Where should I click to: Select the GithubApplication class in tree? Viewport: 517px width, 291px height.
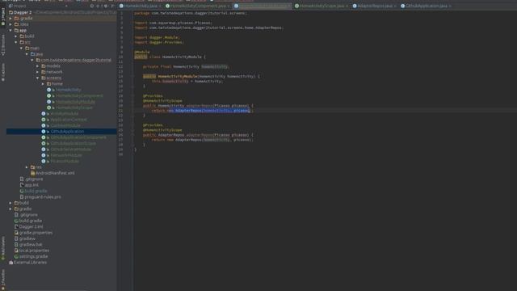click(67, 131)
